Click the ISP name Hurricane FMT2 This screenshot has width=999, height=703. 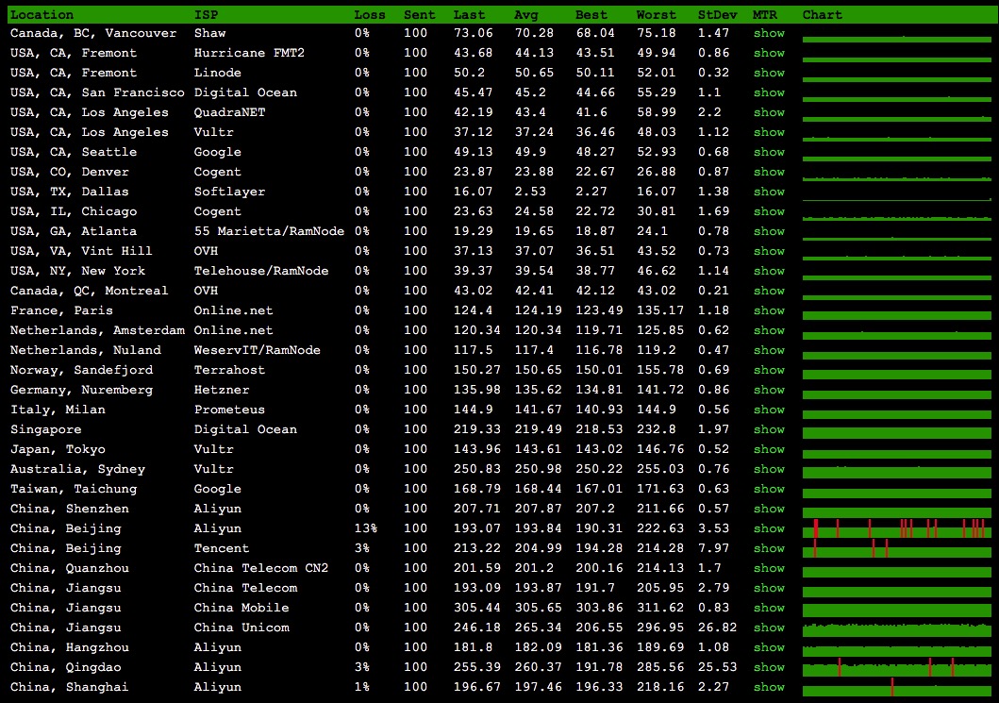coord(249,53)
